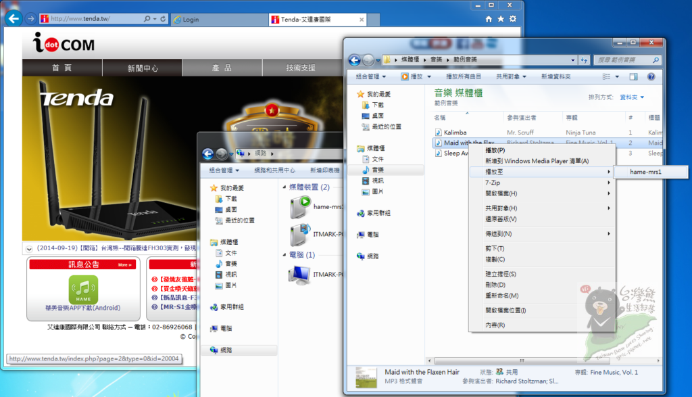The width and height of the screenshot is (692, 397).
Task: Click album art thumbnail in details pane
Action: (x=366, y=377)
